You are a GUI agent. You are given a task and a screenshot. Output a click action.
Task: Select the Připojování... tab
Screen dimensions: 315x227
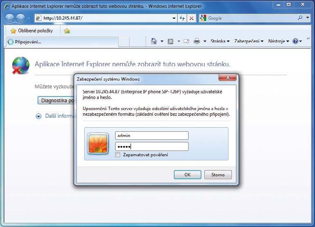(62, 42)
